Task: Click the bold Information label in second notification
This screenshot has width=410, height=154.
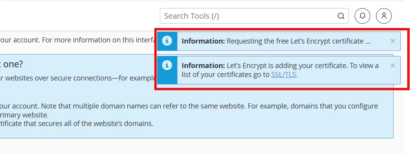Action: click(x=203, y=65)
